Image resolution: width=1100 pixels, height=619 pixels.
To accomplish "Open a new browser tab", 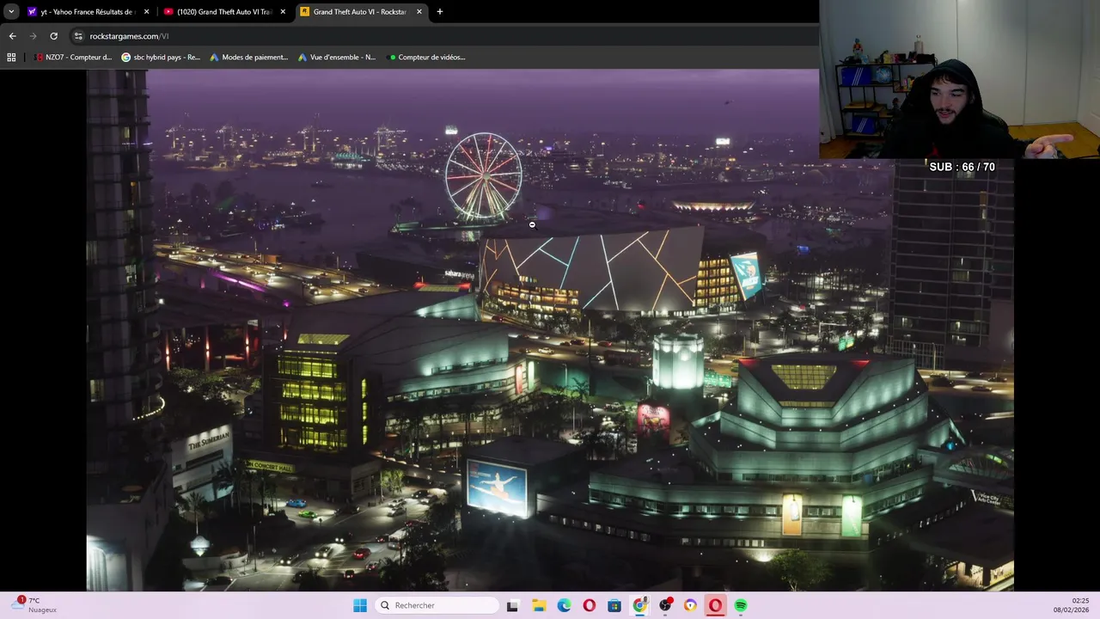I will 440,12.
